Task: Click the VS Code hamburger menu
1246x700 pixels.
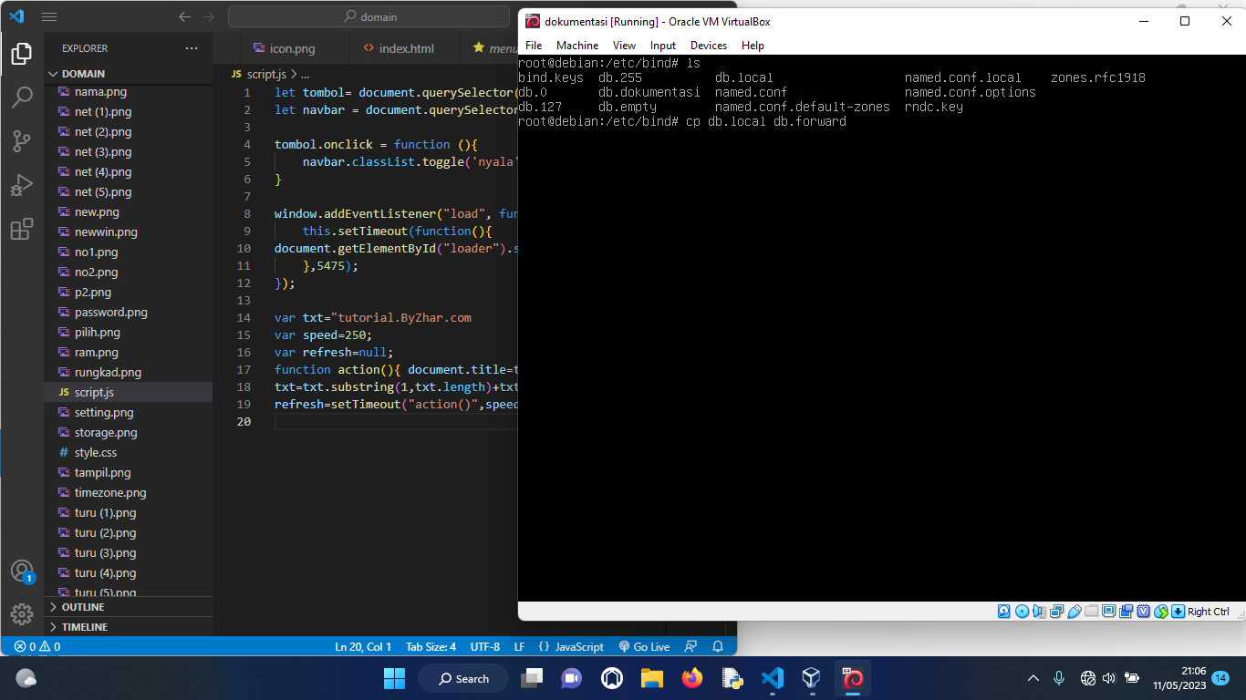Action: pyautogui.click(x=49, y=16)
